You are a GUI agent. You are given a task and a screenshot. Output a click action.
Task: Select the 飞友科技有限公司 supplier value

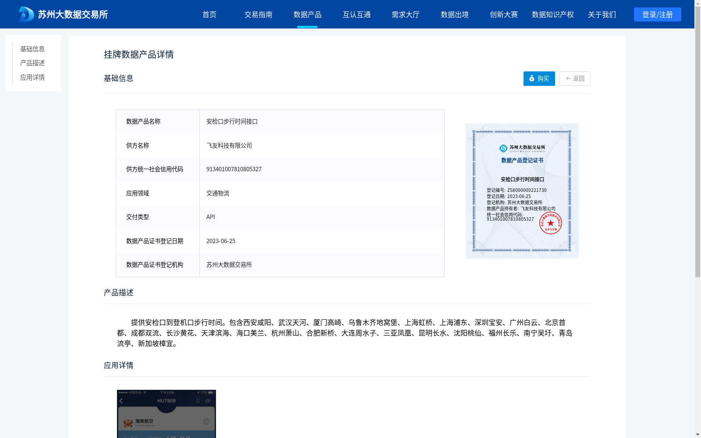coord(229,145)
